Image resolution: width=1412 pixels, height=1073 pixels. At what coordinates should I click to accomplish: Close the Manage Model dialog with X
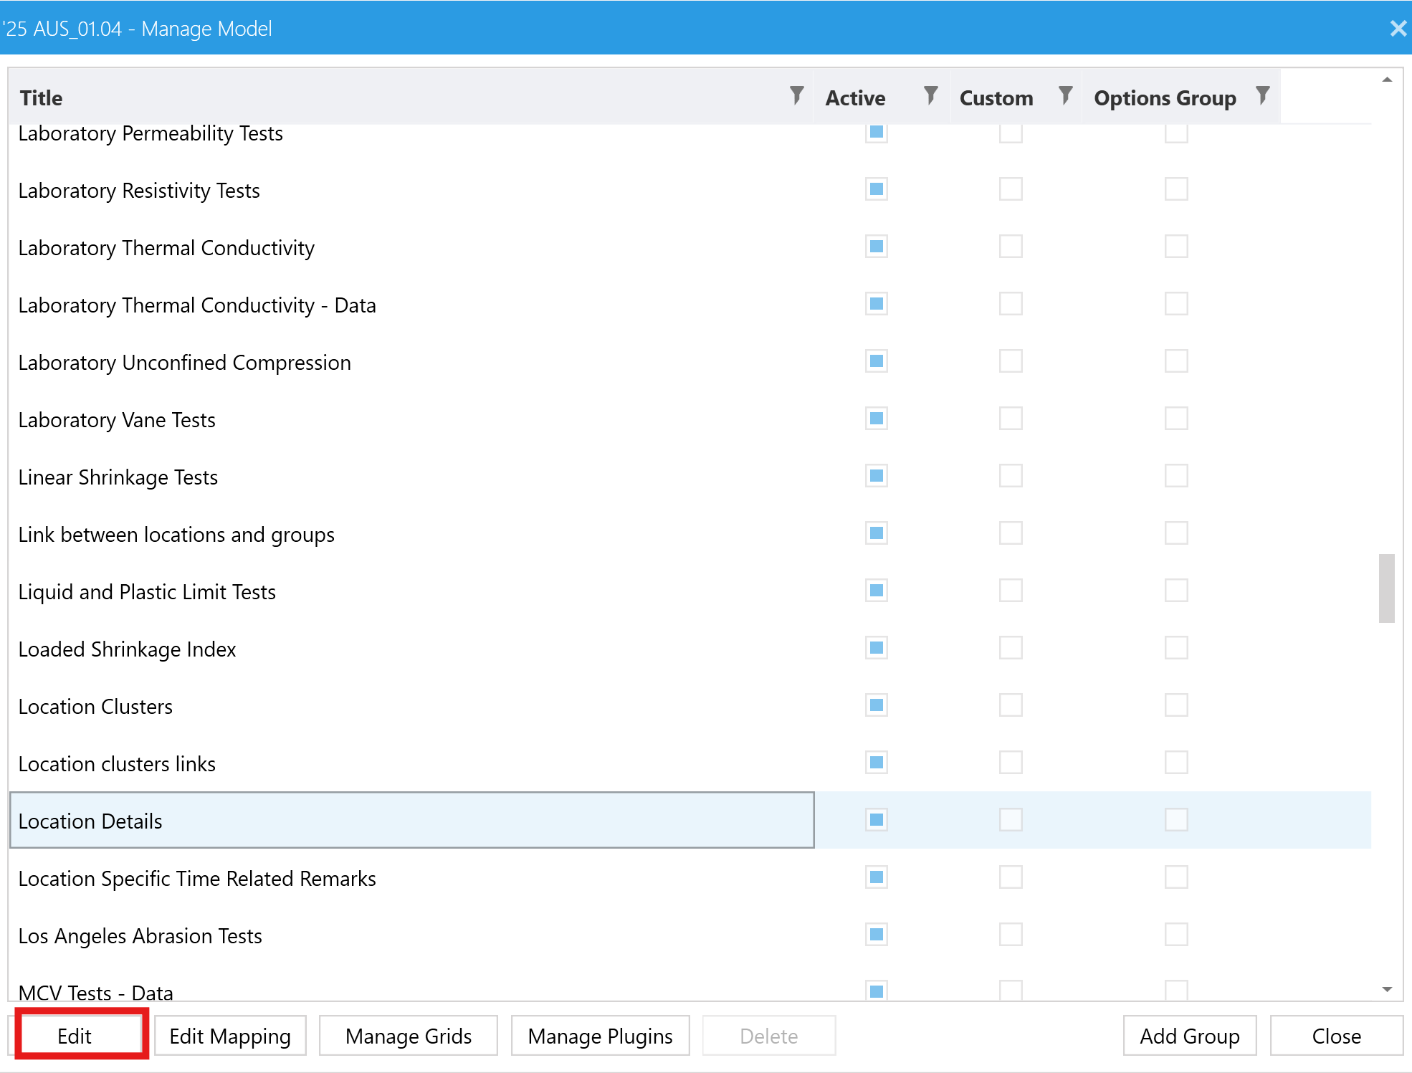pos(1397,29)
